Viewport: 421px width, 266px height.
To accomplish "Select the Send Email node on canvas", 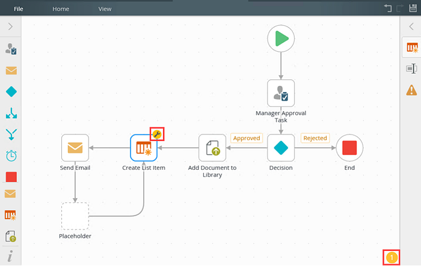I will pos(75,148).
